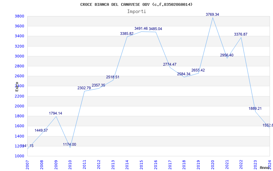Click the 3800 value on the Euro axis
This screenshot has width=273, height=171.
click(x=19, y=16)
